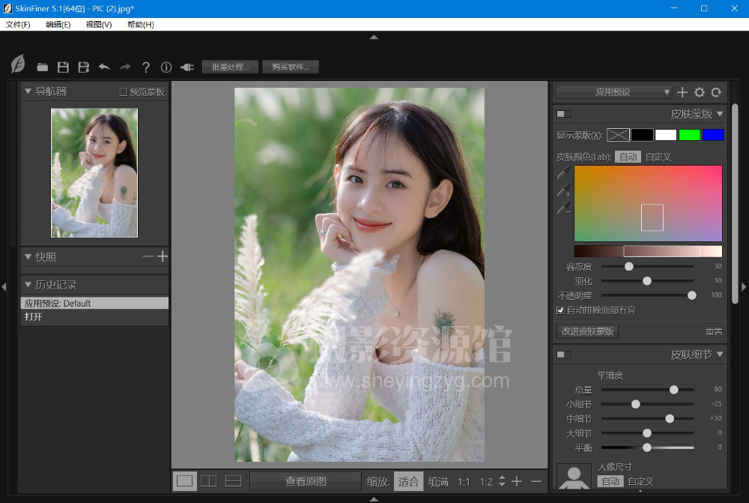Click the 批量处理... button
Screen dimensions: 749x503
coord(230,67)
